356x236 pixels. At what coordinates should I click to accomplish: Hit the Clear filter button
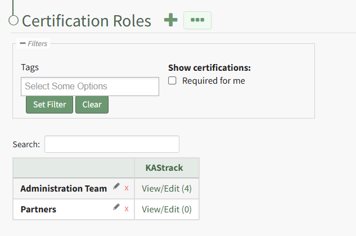[x=92, y=105]
